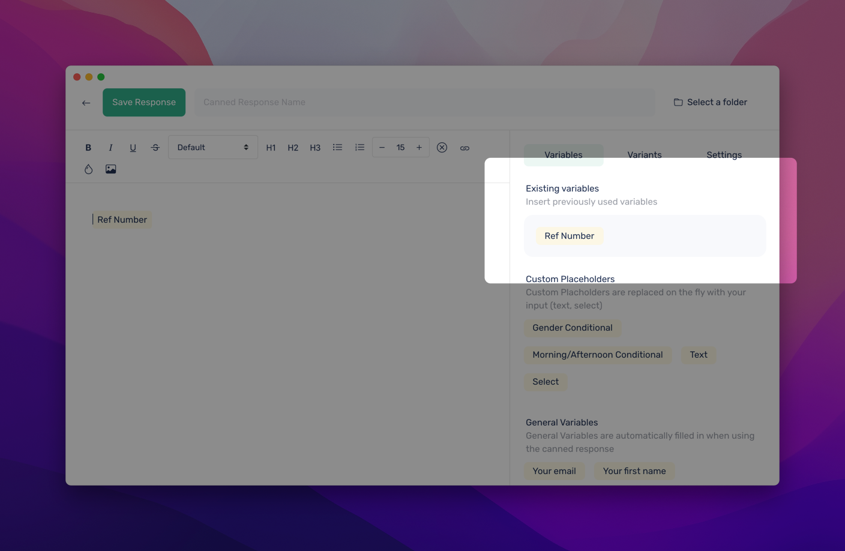The width and height of the screenshot is (845, 551).
Task: Go back using the left arrow
Action: 86,103
